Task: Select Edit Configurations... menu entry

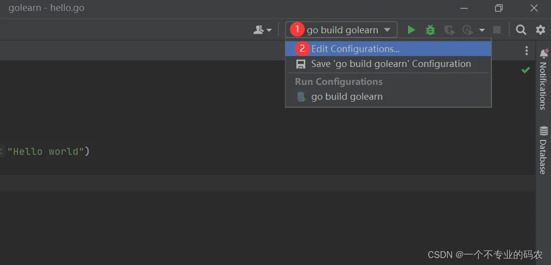Action: (x=355, y=49)
